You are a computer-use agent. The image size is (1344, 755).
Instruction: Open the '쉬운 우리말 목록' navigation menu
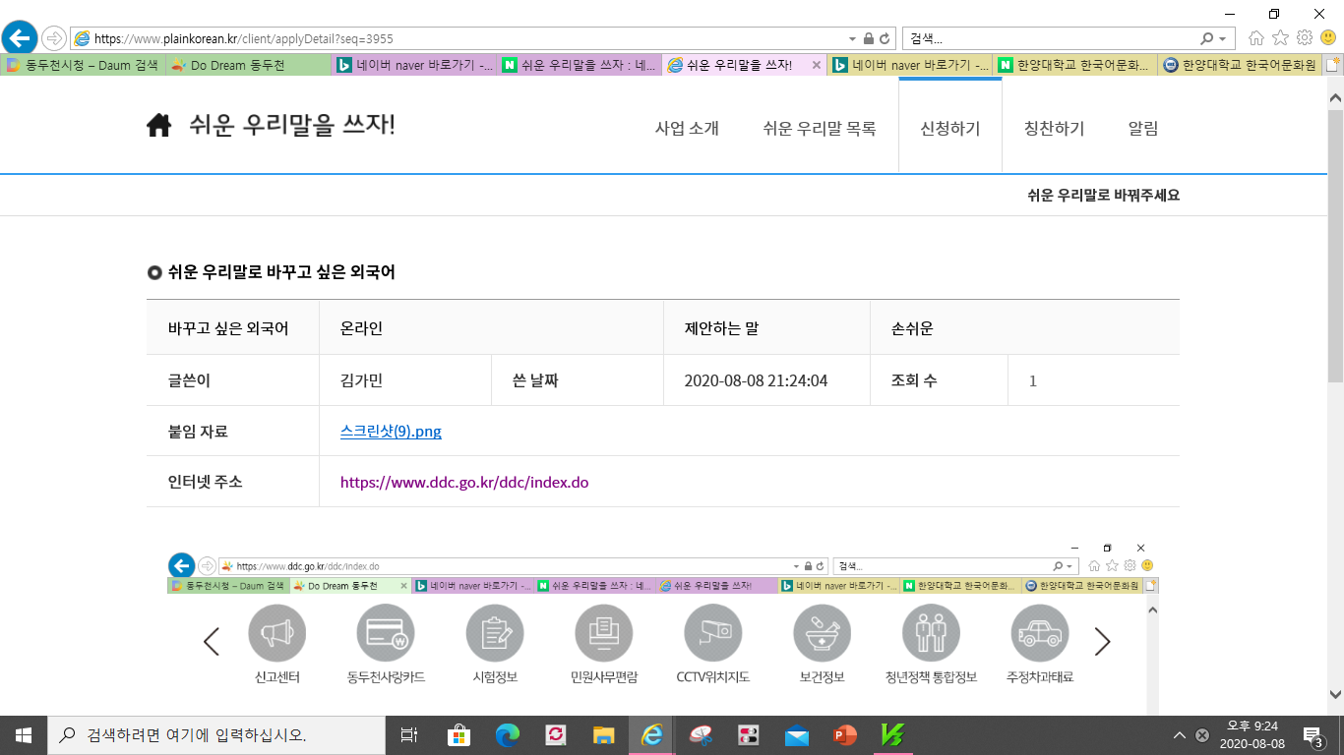click(819, 129)
